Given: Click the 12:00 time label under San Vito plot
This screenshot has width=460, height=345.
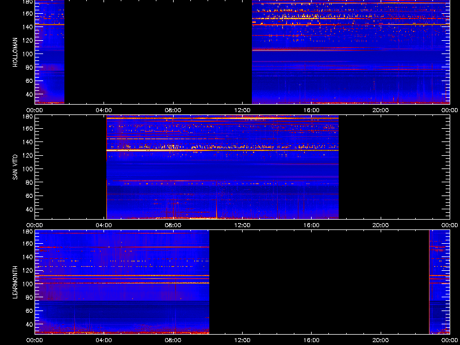Looking at the screenshot, I should coord(242,225).
